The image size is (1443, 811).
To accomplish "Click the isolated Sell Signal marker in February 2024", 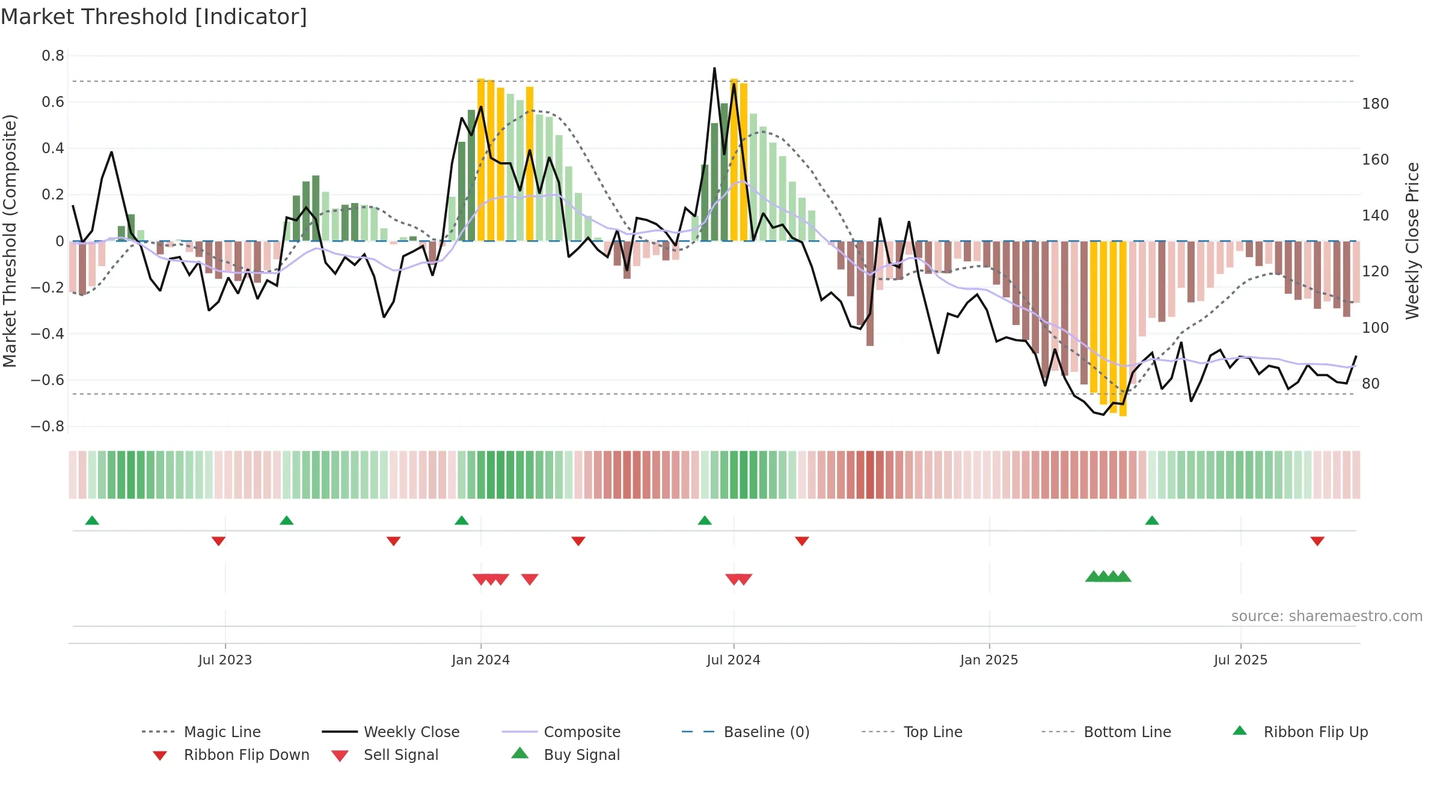I will pyautogui.click(x=530, y=579).
